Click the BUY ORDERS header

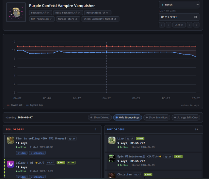point(116,129)
